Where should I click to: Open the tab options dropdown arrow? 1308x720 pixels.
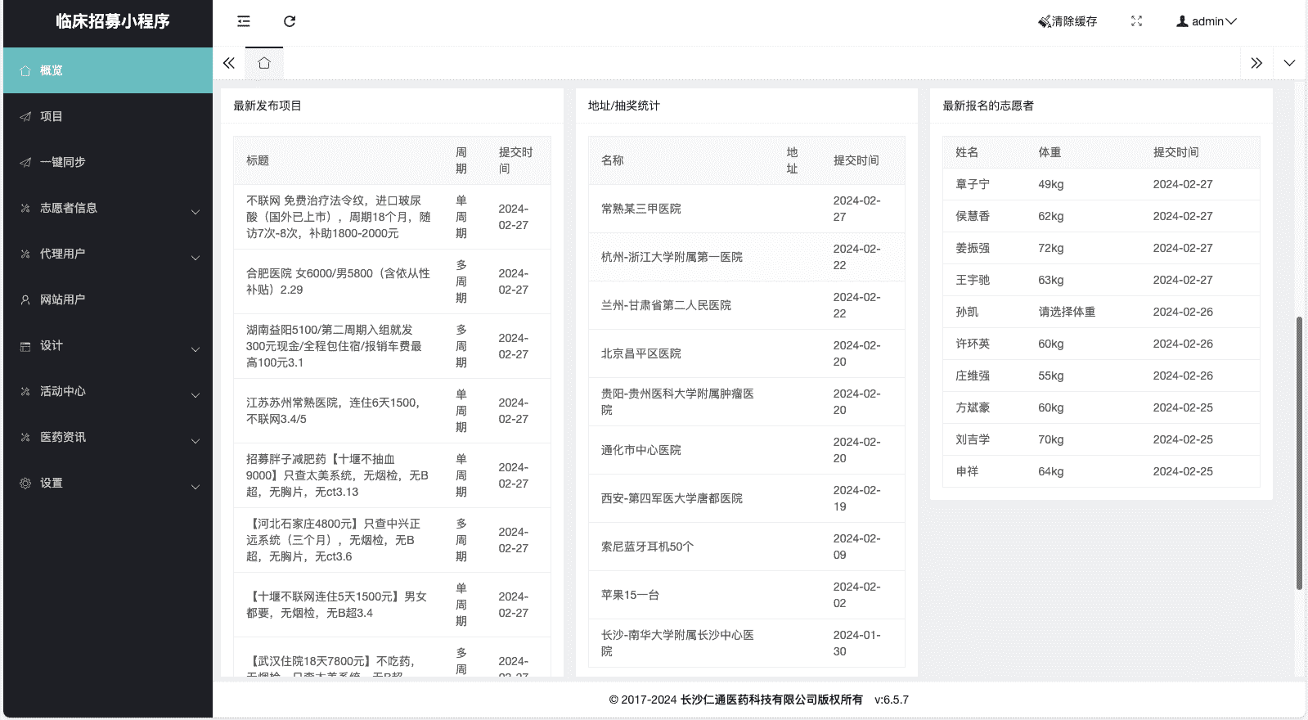click(1289, 63)
